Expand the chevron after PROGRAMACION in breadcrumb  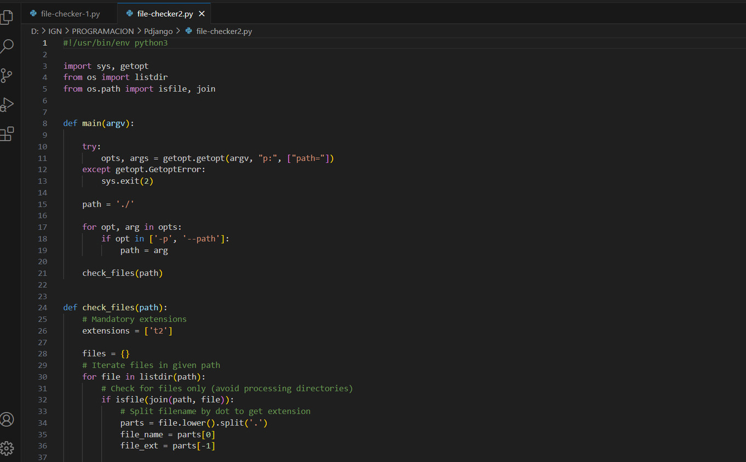[x=139, y=31]
